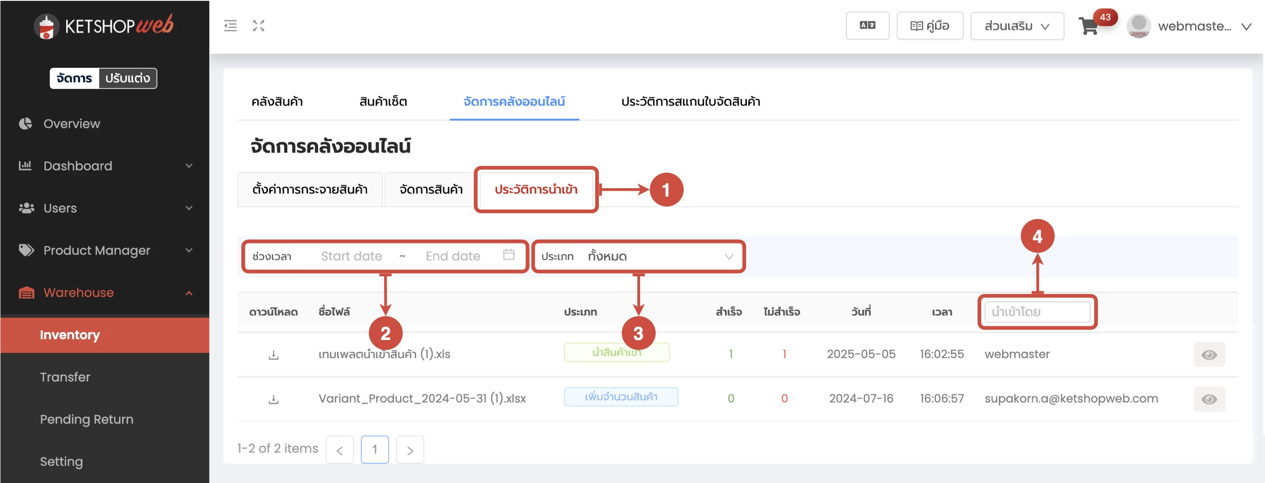Go to next page of results

(409, 450)
